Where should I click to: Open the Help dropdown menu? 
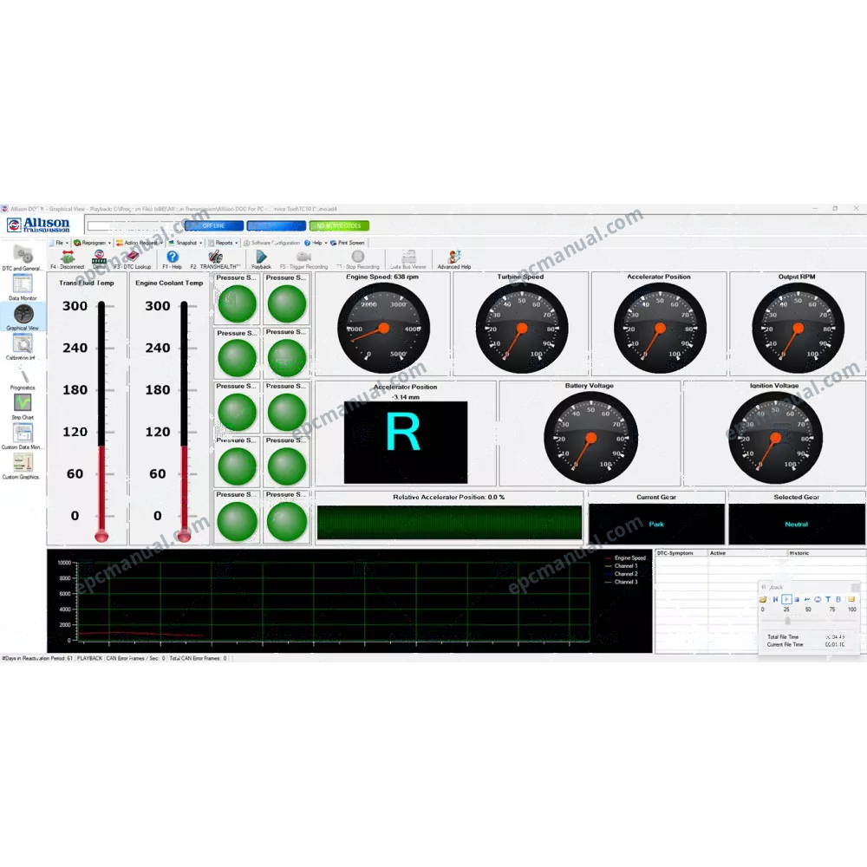pos(316,243)
